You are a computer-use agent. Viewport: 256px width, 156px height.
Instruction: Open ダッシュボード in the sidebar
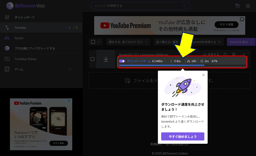click(x=41, y=17)
